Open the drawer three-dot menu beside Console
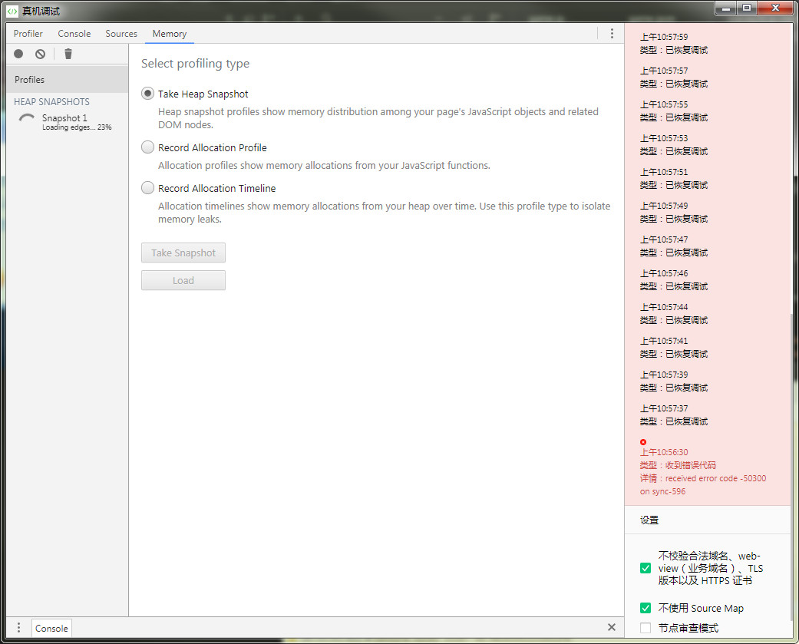The height and width of the screenshot is (644, 799). pyautogui.click(x=19, y=627)
